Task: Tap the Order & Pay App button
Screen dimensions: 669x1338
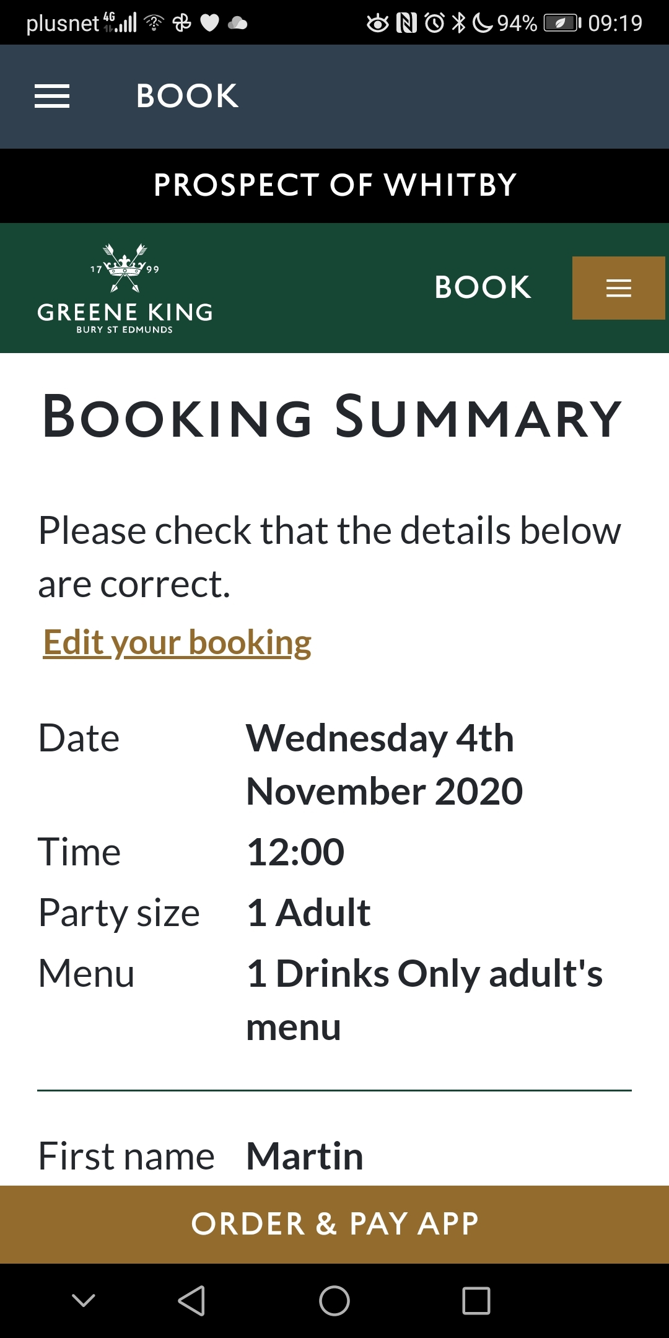Action: coord(334,1224)
